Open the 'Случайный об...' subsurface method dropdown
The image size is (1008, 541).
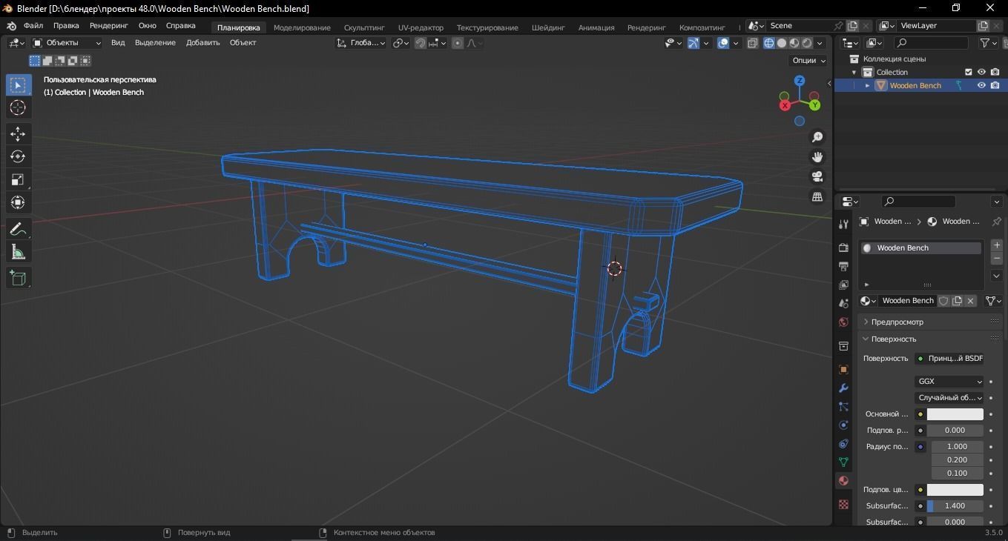click(949, 398)
